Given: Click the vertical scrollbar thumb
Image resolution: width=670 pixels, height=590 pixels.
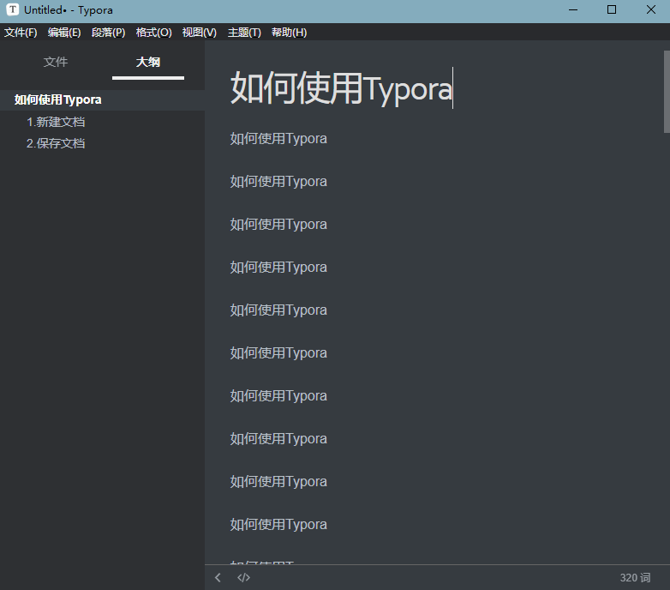Looking at the screenshot, I should pyautogui.click(x=667, y=92).
